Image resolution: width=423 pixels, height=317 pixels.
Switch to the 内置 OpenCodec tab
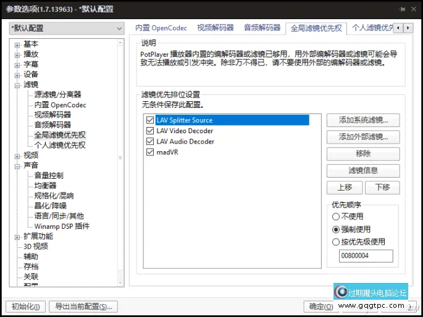click(x=161, y=28)
